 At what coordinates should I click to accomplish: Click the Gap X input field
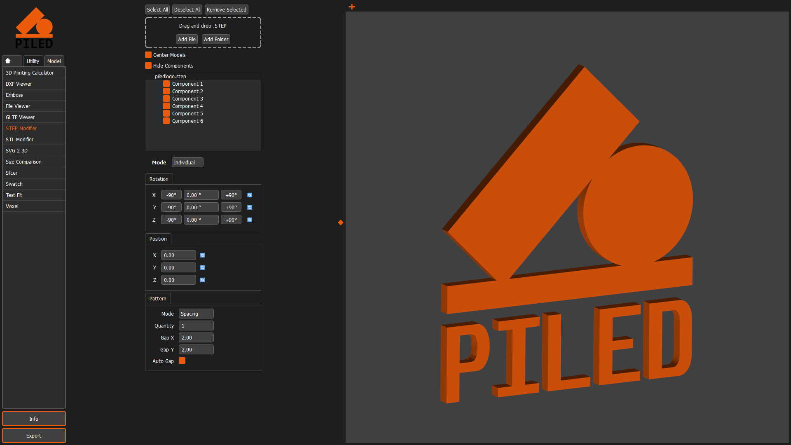tap(196, 337)
